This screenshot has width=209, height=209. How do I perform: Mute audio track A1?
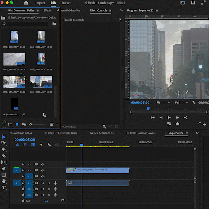coord(43,183)
